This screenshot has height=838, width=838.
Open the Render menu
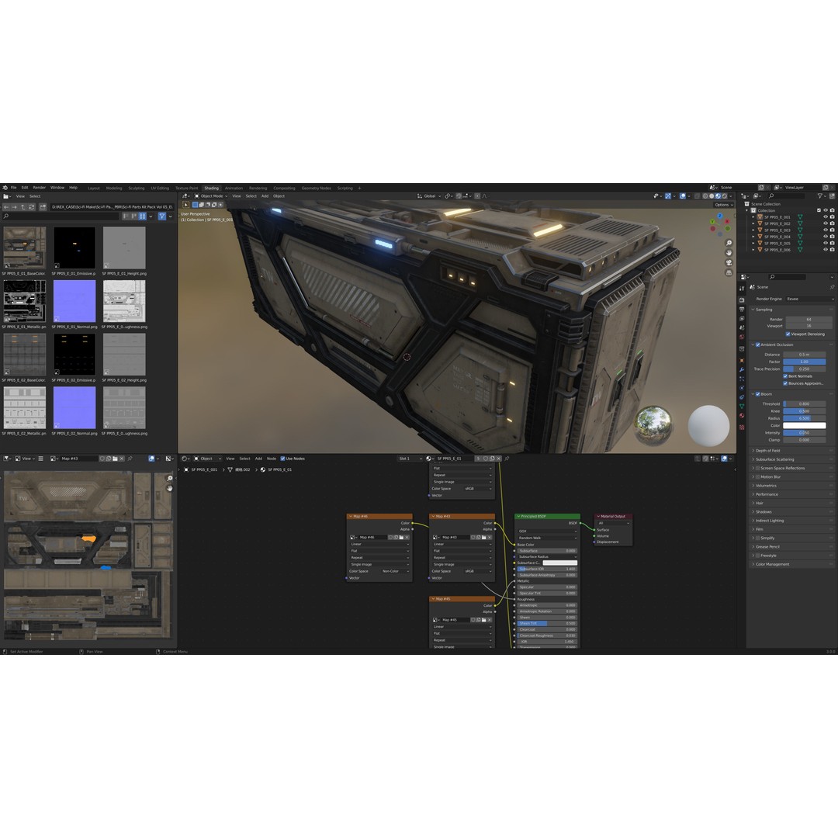tap(39, 188)
